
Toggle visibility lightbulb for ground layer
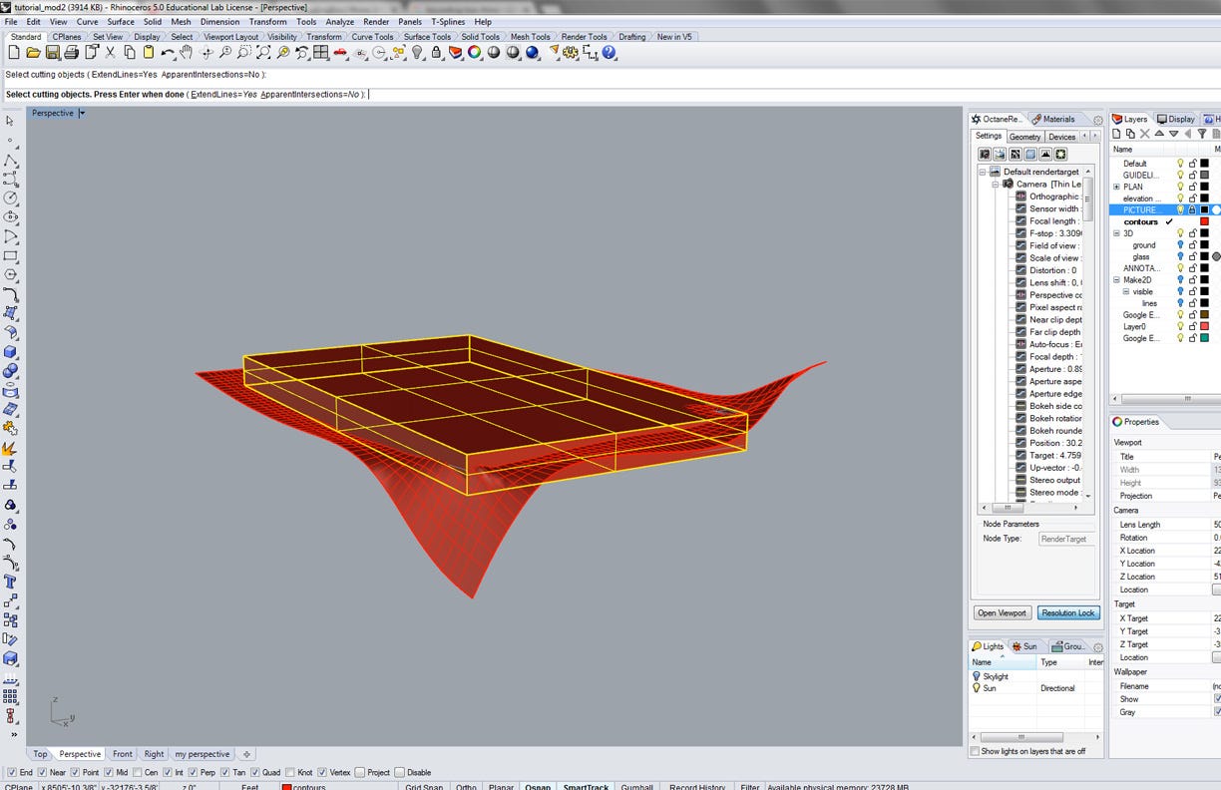click(1180, 244)
